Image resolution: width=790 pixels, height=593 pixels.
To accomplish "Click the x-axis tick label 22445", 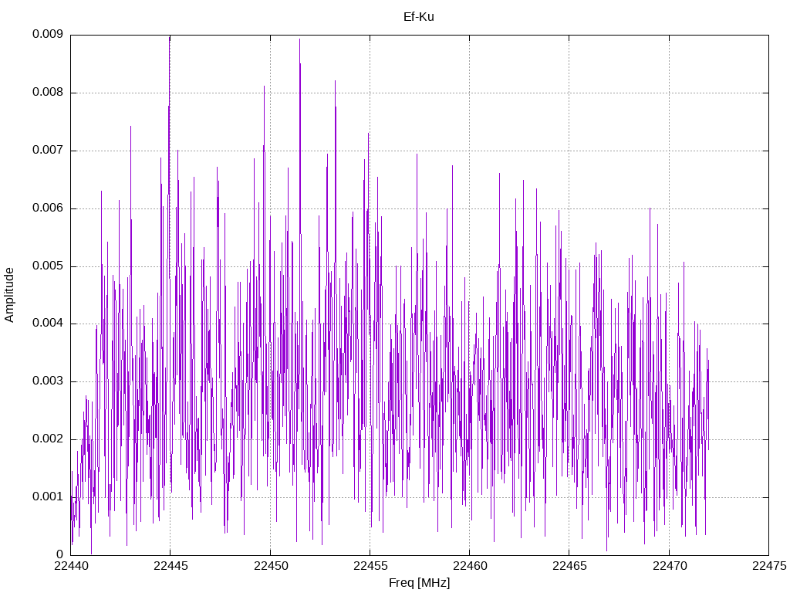I will tap(170, 566).
